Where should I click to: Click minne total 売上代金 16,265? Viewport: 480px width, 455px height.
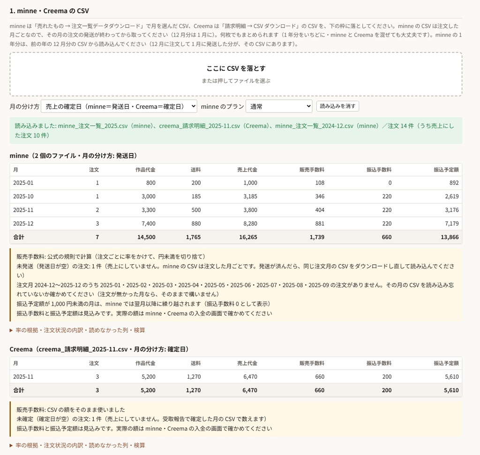(x=248, y=237)
